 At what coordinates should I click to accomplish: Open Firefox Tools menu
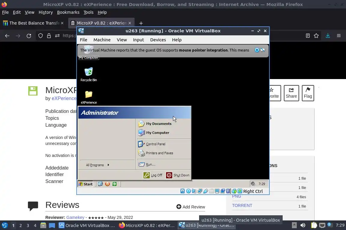[89, 12]
